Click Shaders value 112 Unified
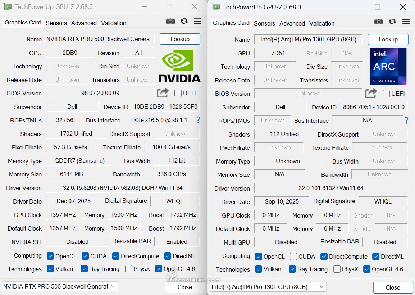 284,134
